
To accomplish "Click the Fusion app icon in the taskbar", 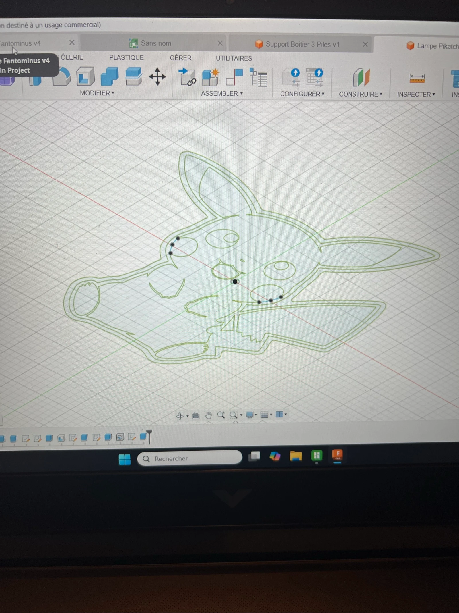I will tap(337, 455).
